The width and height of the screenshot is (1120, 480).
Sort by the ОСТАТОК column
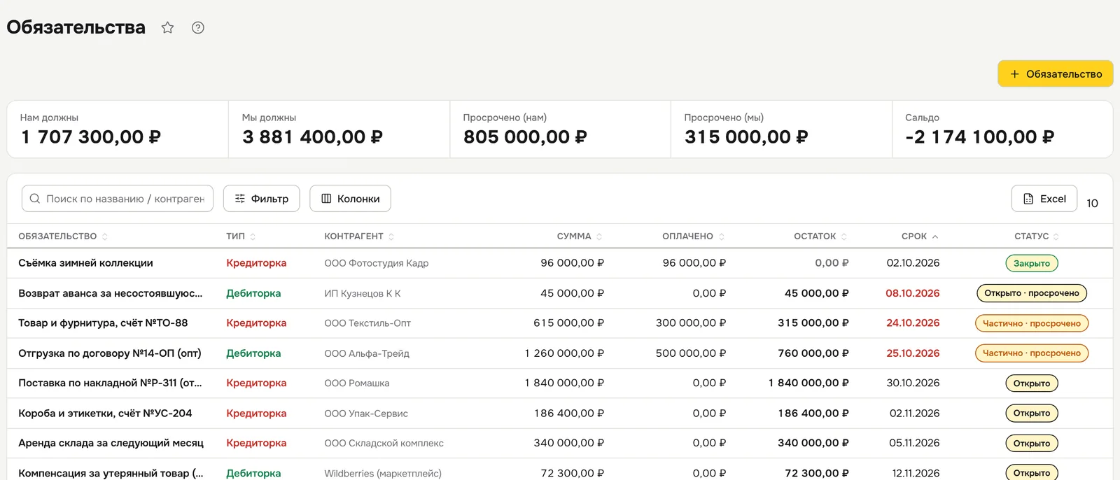[820, 237]
